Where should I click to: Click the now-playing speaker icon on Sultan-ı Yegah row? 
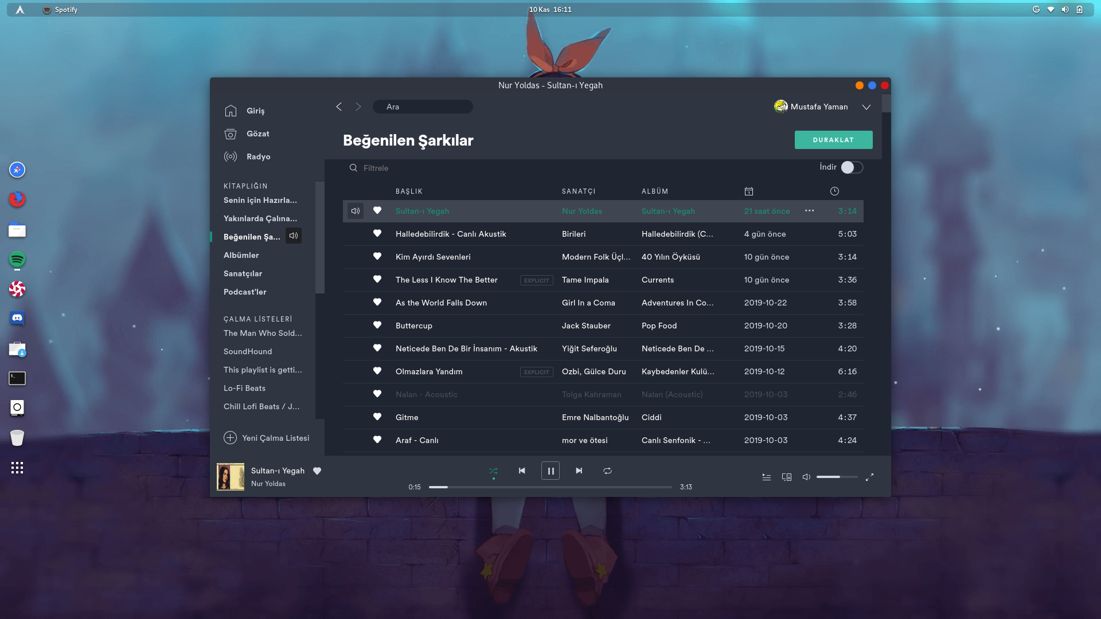pos(356,211)
